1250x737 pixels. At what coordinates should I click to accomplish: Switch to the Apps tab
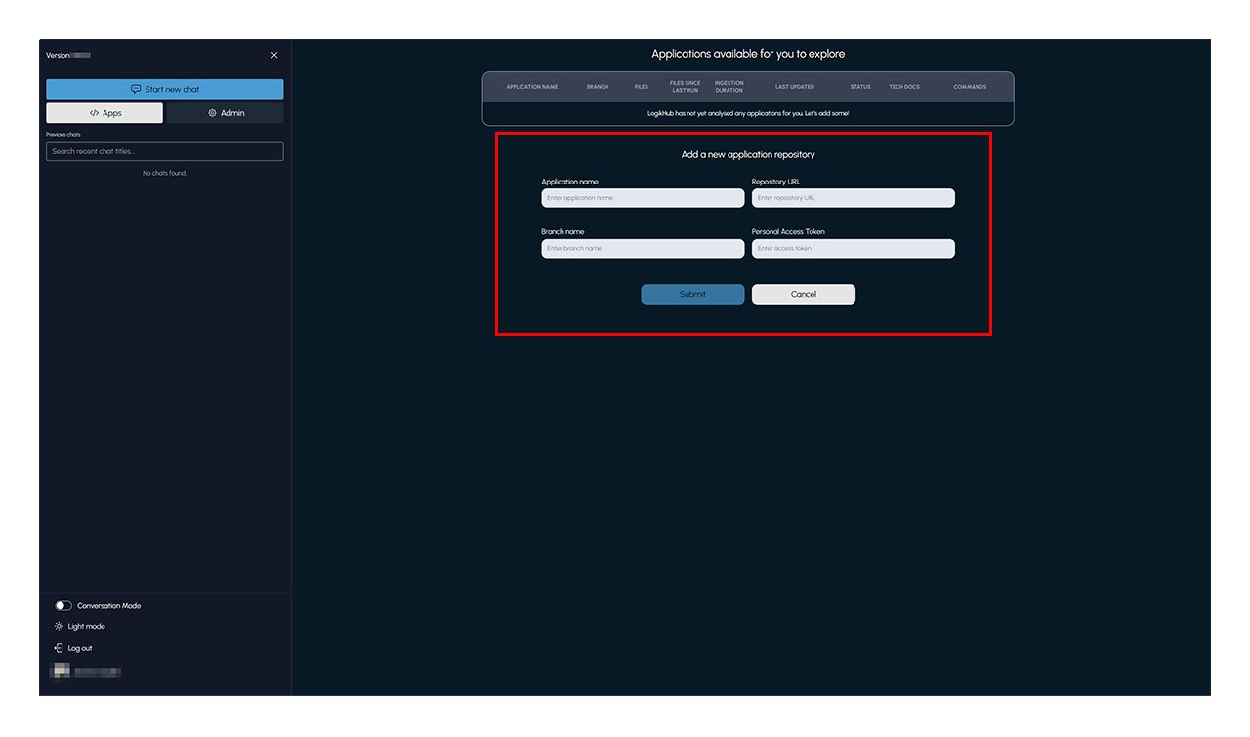[104, 113]
